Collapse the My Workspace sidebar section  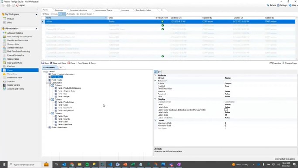[x=36, y=14]
